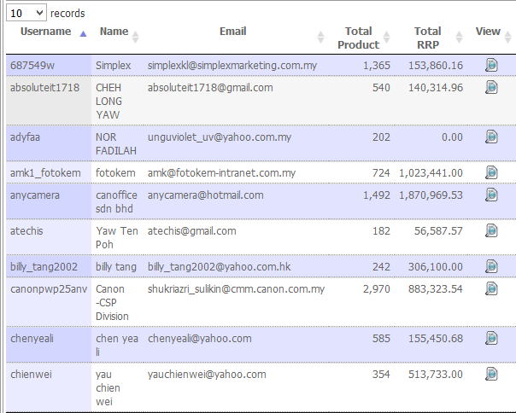The width and height of the screenshot is (516, 413).
Task: Click view icon in atechis row
Action: (x=491, y=230)
